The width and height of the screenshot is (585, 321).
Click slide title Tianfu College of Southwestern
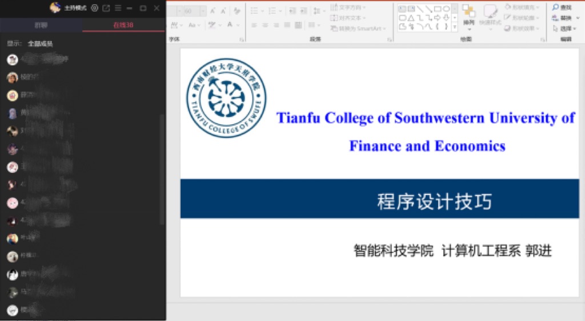(x=426, y=132)
